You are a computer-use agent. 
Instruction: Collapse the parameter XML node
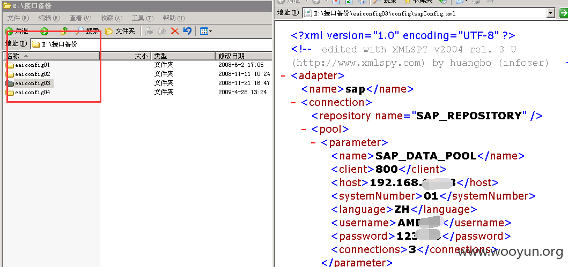314,143
